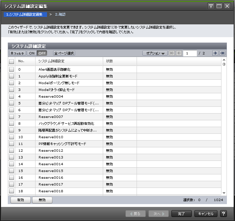Open the オプション dropdown
The height and width of the screenshot is (221, 235).
point(155,53)
